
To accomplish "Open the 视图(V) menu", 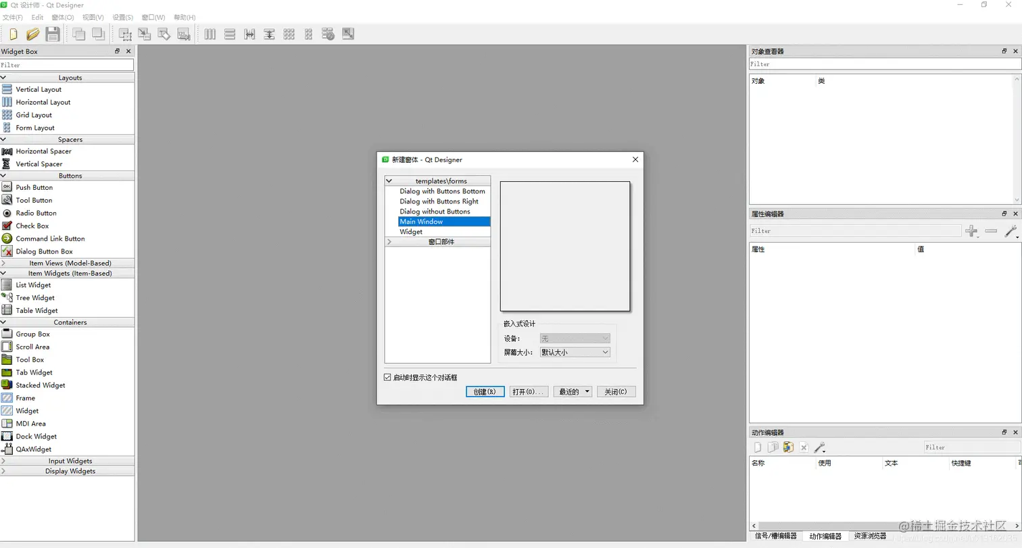I will [x=93, y=17].
